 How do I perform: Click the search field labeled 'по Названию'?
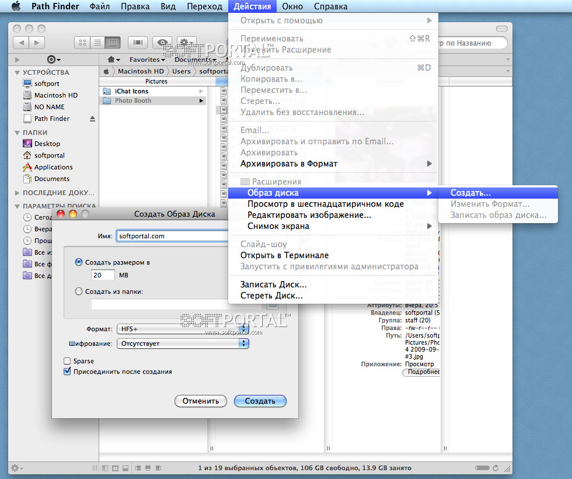473,43
